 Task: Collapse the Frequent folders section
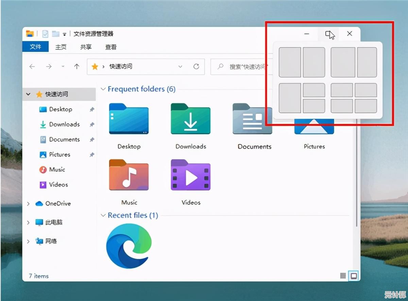[103, 89]
